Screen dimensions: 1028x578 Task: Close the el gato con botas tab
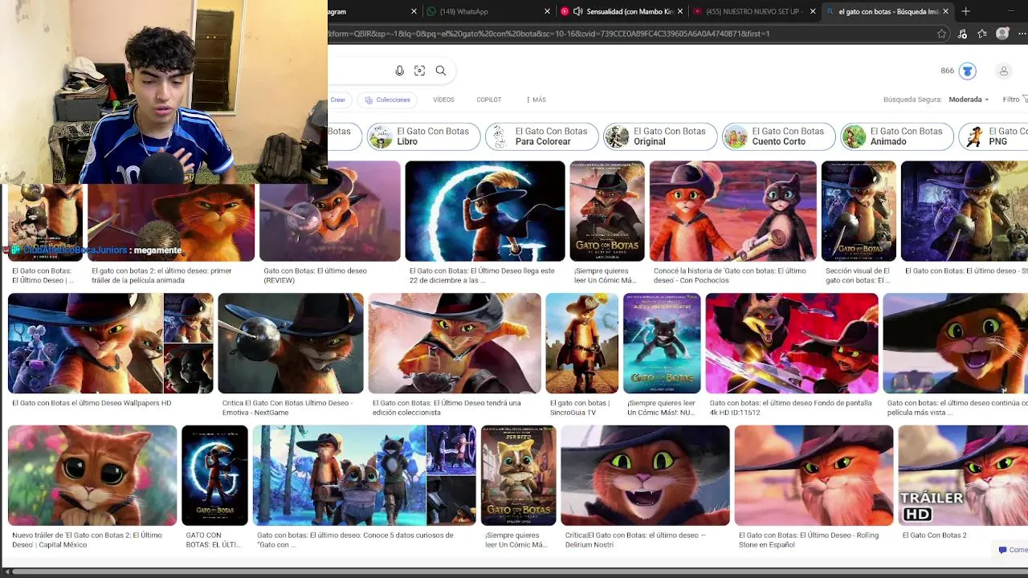pos(945,11)
